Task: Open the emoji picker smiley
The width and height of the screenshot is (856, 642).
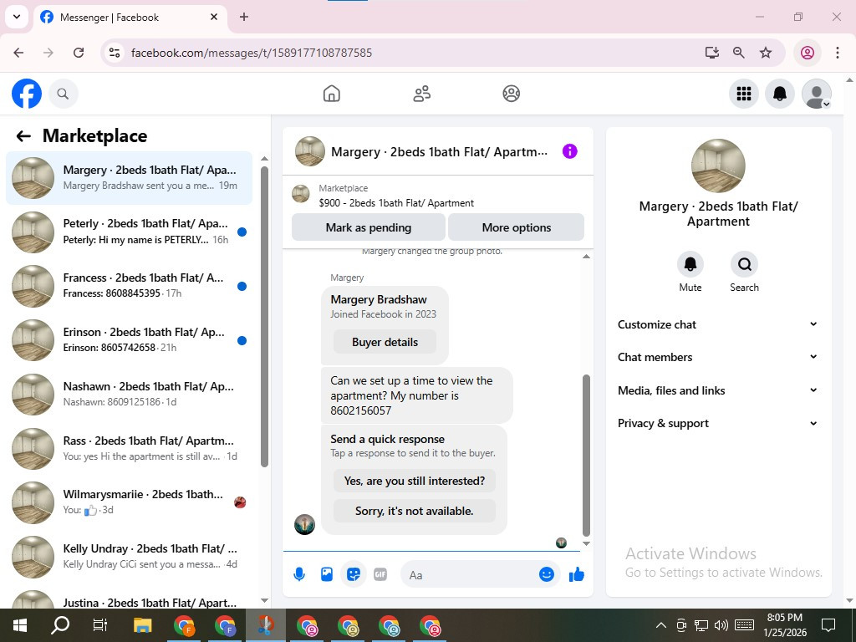Action: [547, 574]
